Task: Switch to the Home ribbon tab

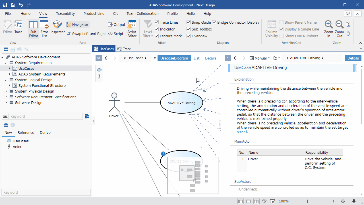Action: coord(26,13)
